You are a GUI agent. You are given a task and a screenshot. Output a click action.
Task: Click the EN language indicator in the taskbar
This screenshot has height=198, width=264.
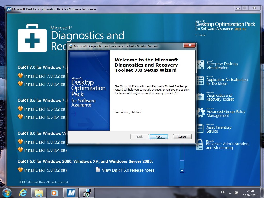(x=223, y=193)
